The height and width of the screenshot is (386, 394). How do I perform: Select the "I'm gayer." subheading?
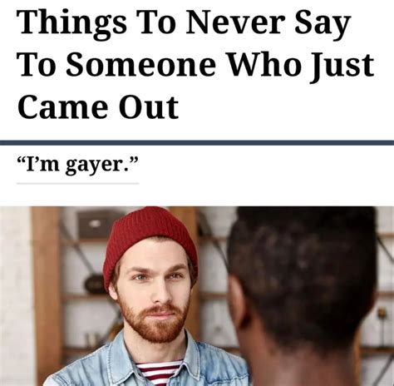coord(77,166)
